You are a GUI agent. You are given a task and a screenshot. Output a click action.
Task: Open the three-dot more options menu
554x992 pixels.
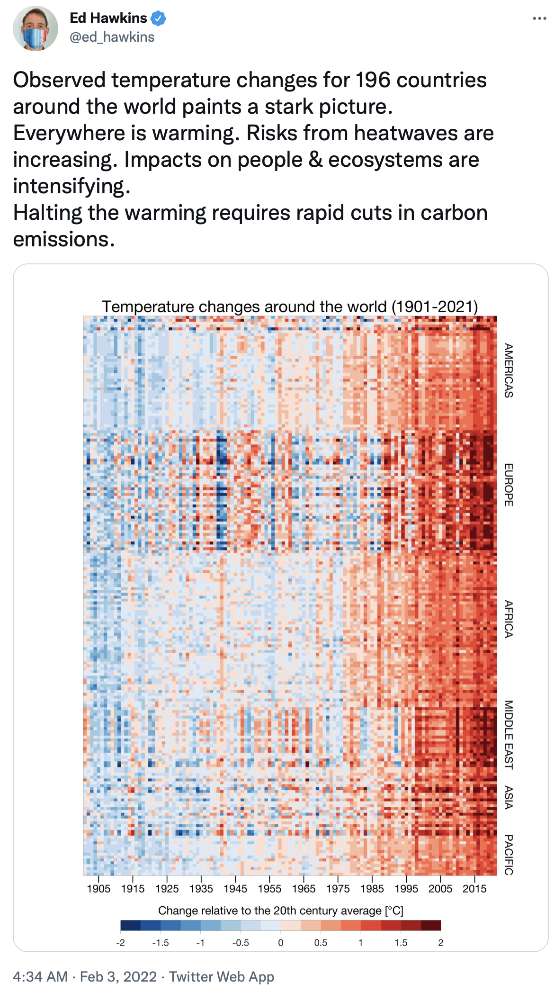[539, 18]
